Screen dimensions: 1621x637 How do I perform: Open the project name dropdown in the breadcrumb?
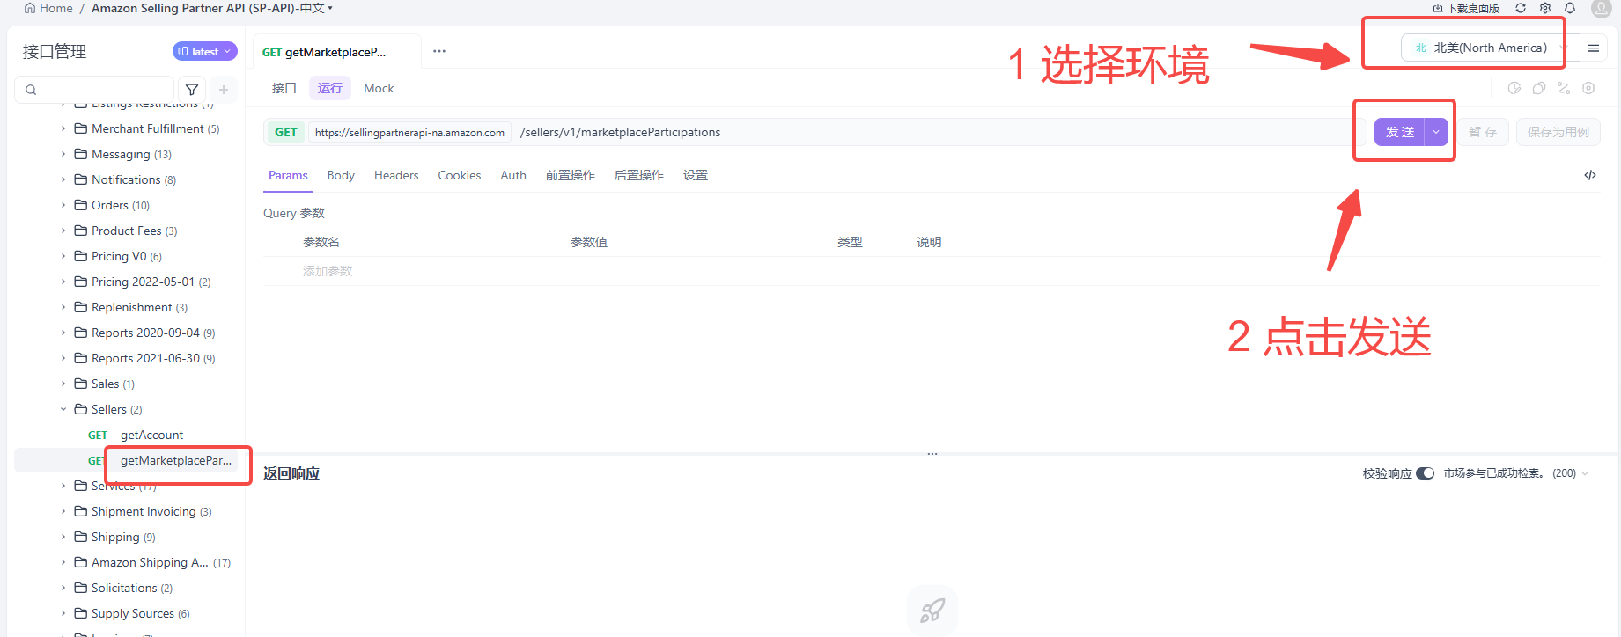click(330, 8)
